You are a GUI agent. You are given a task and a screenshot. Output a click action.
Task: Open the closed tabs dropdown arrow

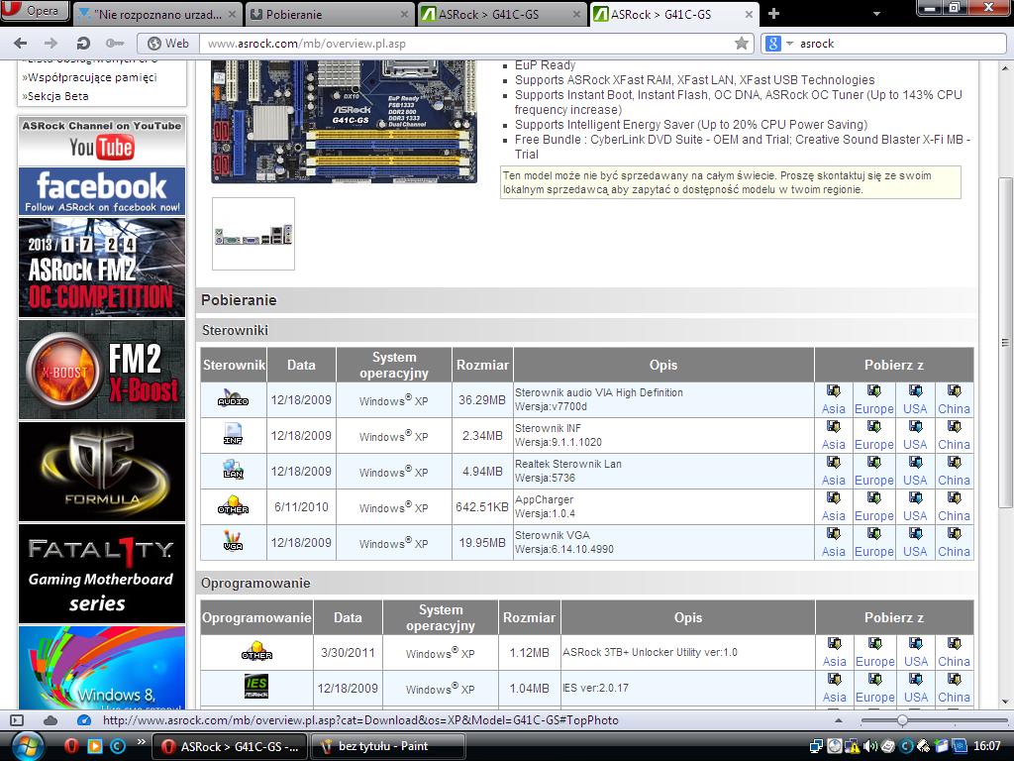[x=876, y=14]
